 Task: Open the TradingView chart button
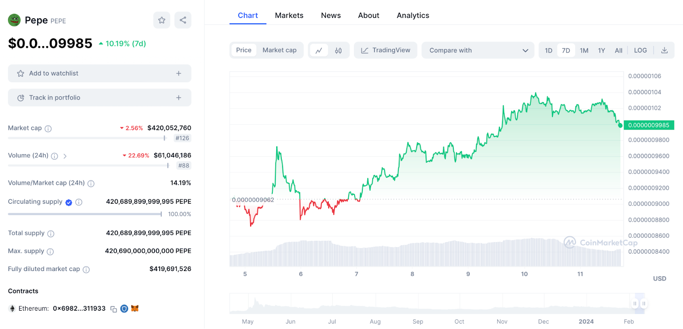coord(385,50)
